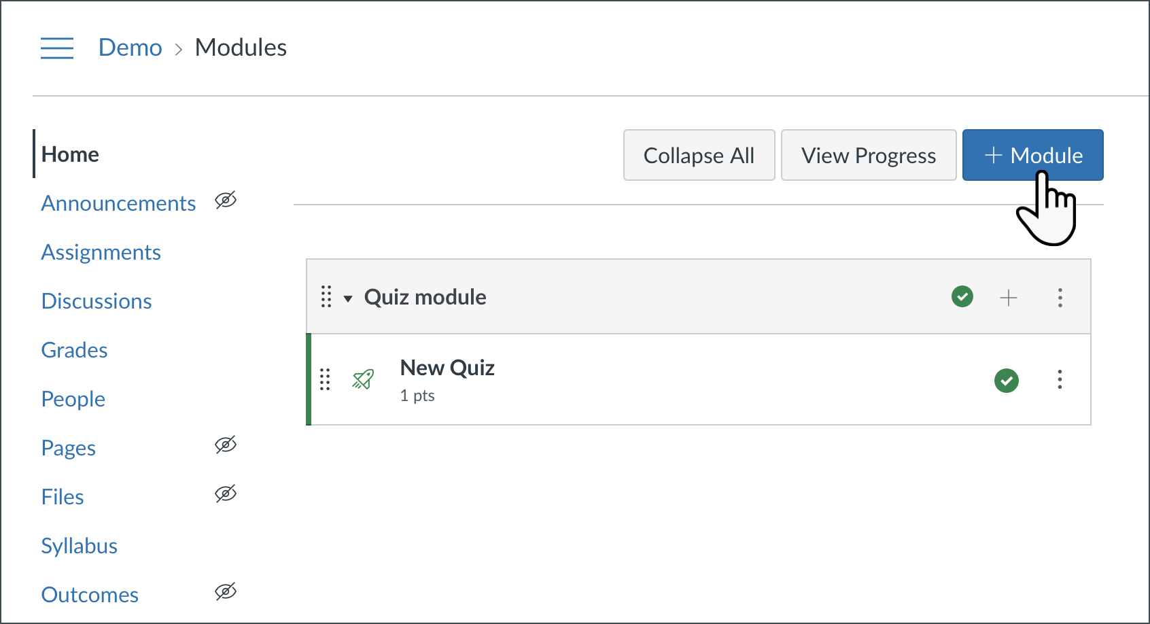Viewport: 1150px width, 624px height.
Task: Click the View Progress button
Action: [x=869, y=156]
